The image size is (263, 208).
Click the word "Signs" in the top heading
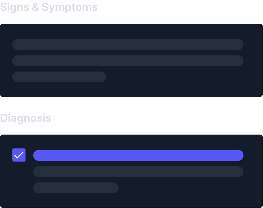tap(14, 7)
